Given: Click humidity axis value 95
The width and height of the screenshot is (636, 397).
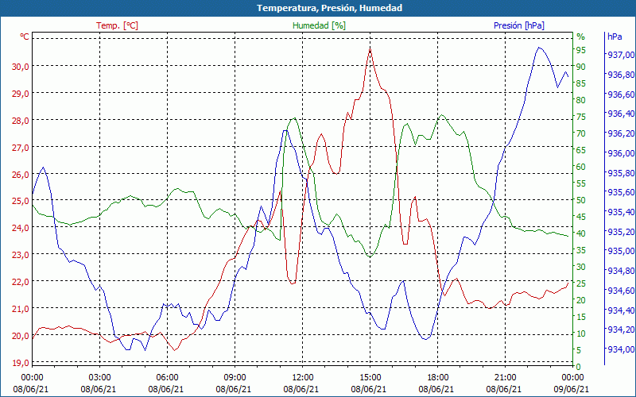Looking at the screenshot, I should (x=581, y=50).
